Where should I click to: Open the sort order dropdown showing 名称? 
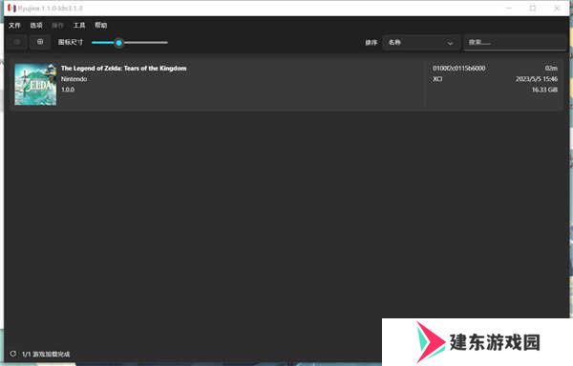pos(421,43)
